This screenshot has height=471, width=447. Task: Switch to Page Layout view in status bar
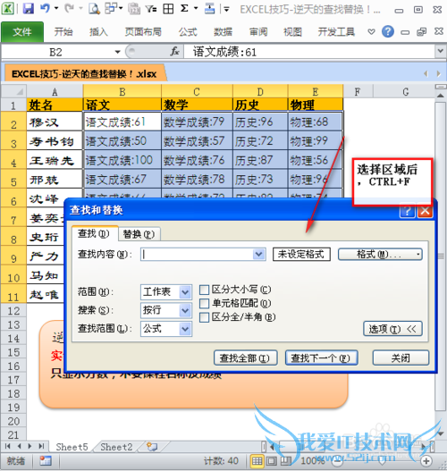coord(272,460)
